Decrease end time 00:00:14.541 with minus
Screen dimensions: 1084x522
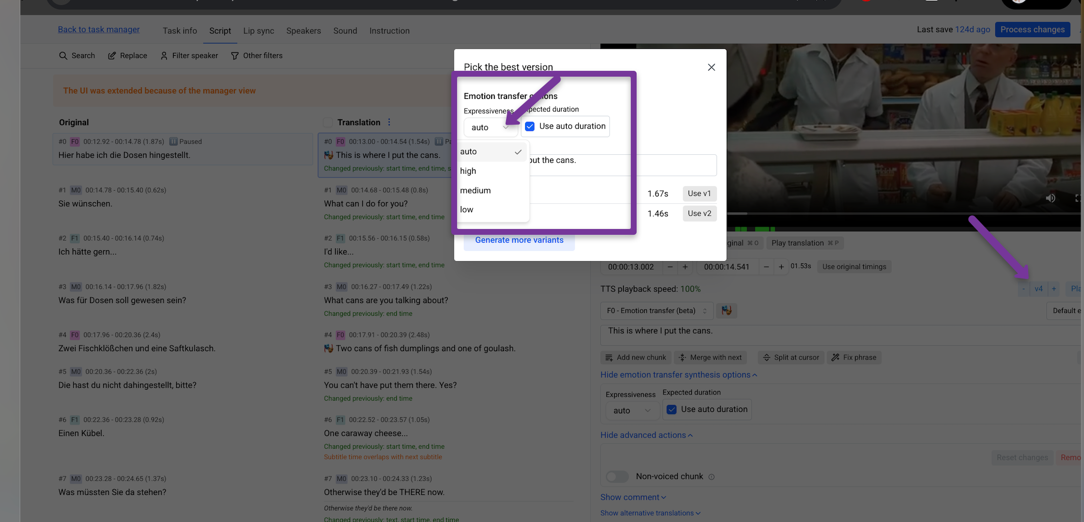766,267
